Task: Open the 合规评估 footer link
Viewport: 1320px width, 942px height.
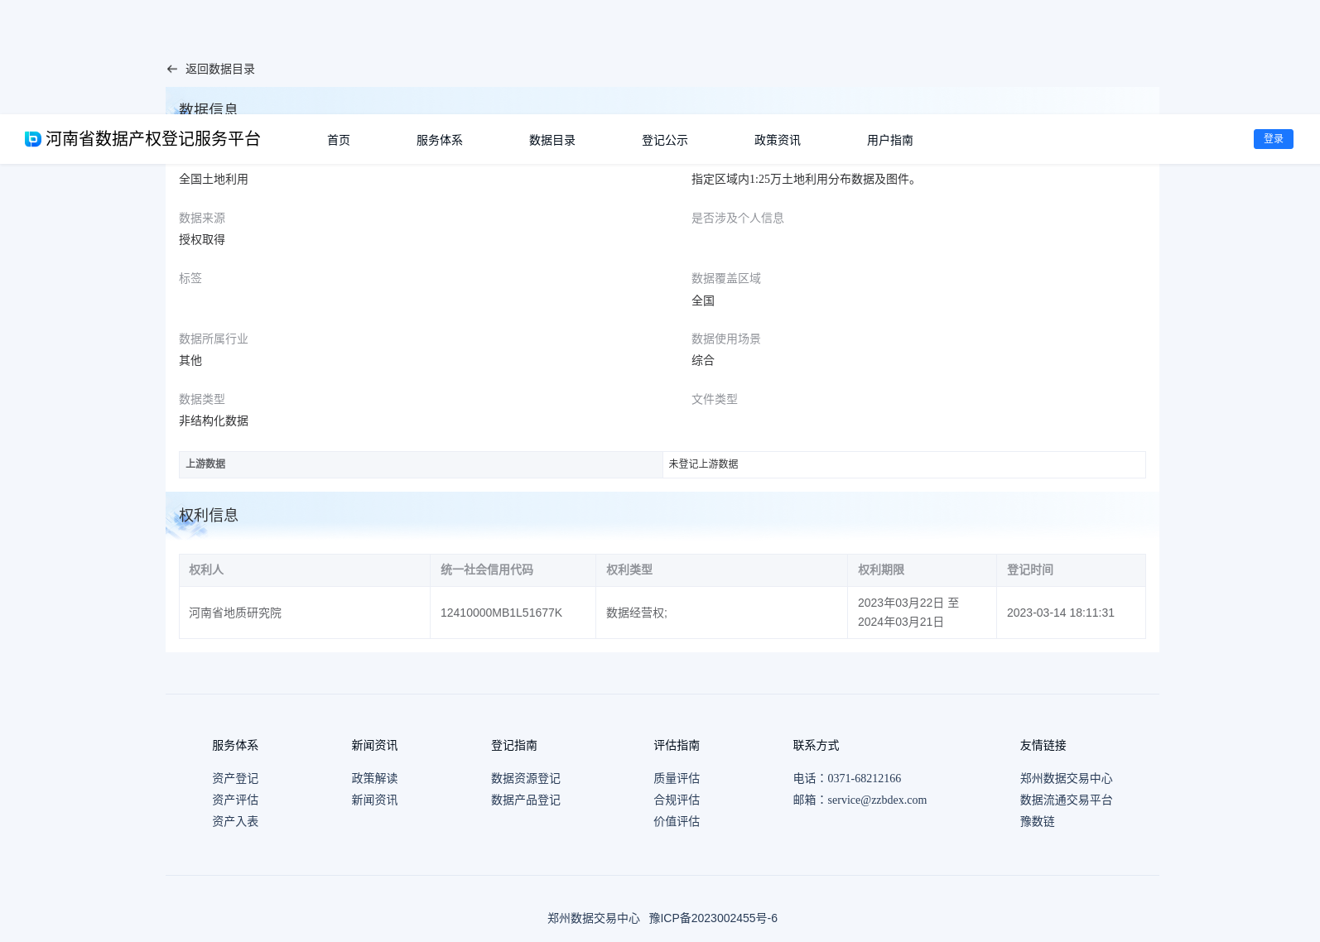Action: click(x=677, y=800)
